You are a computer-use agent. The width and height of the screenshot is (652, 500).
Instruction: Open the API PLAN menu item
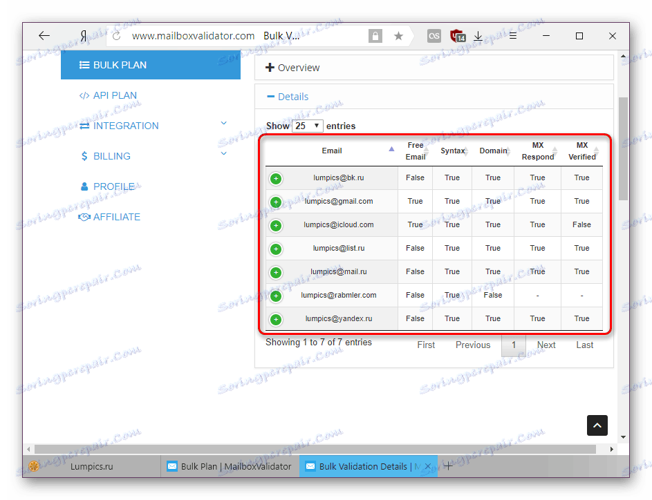pos(108,95)
